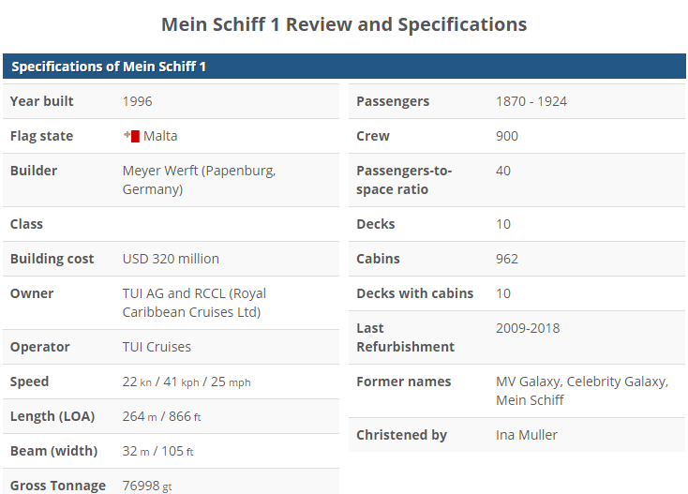This screenshot has height=494, width=688.
Task: Select the speed value 22 kn
Action: (x=137, y=382)
